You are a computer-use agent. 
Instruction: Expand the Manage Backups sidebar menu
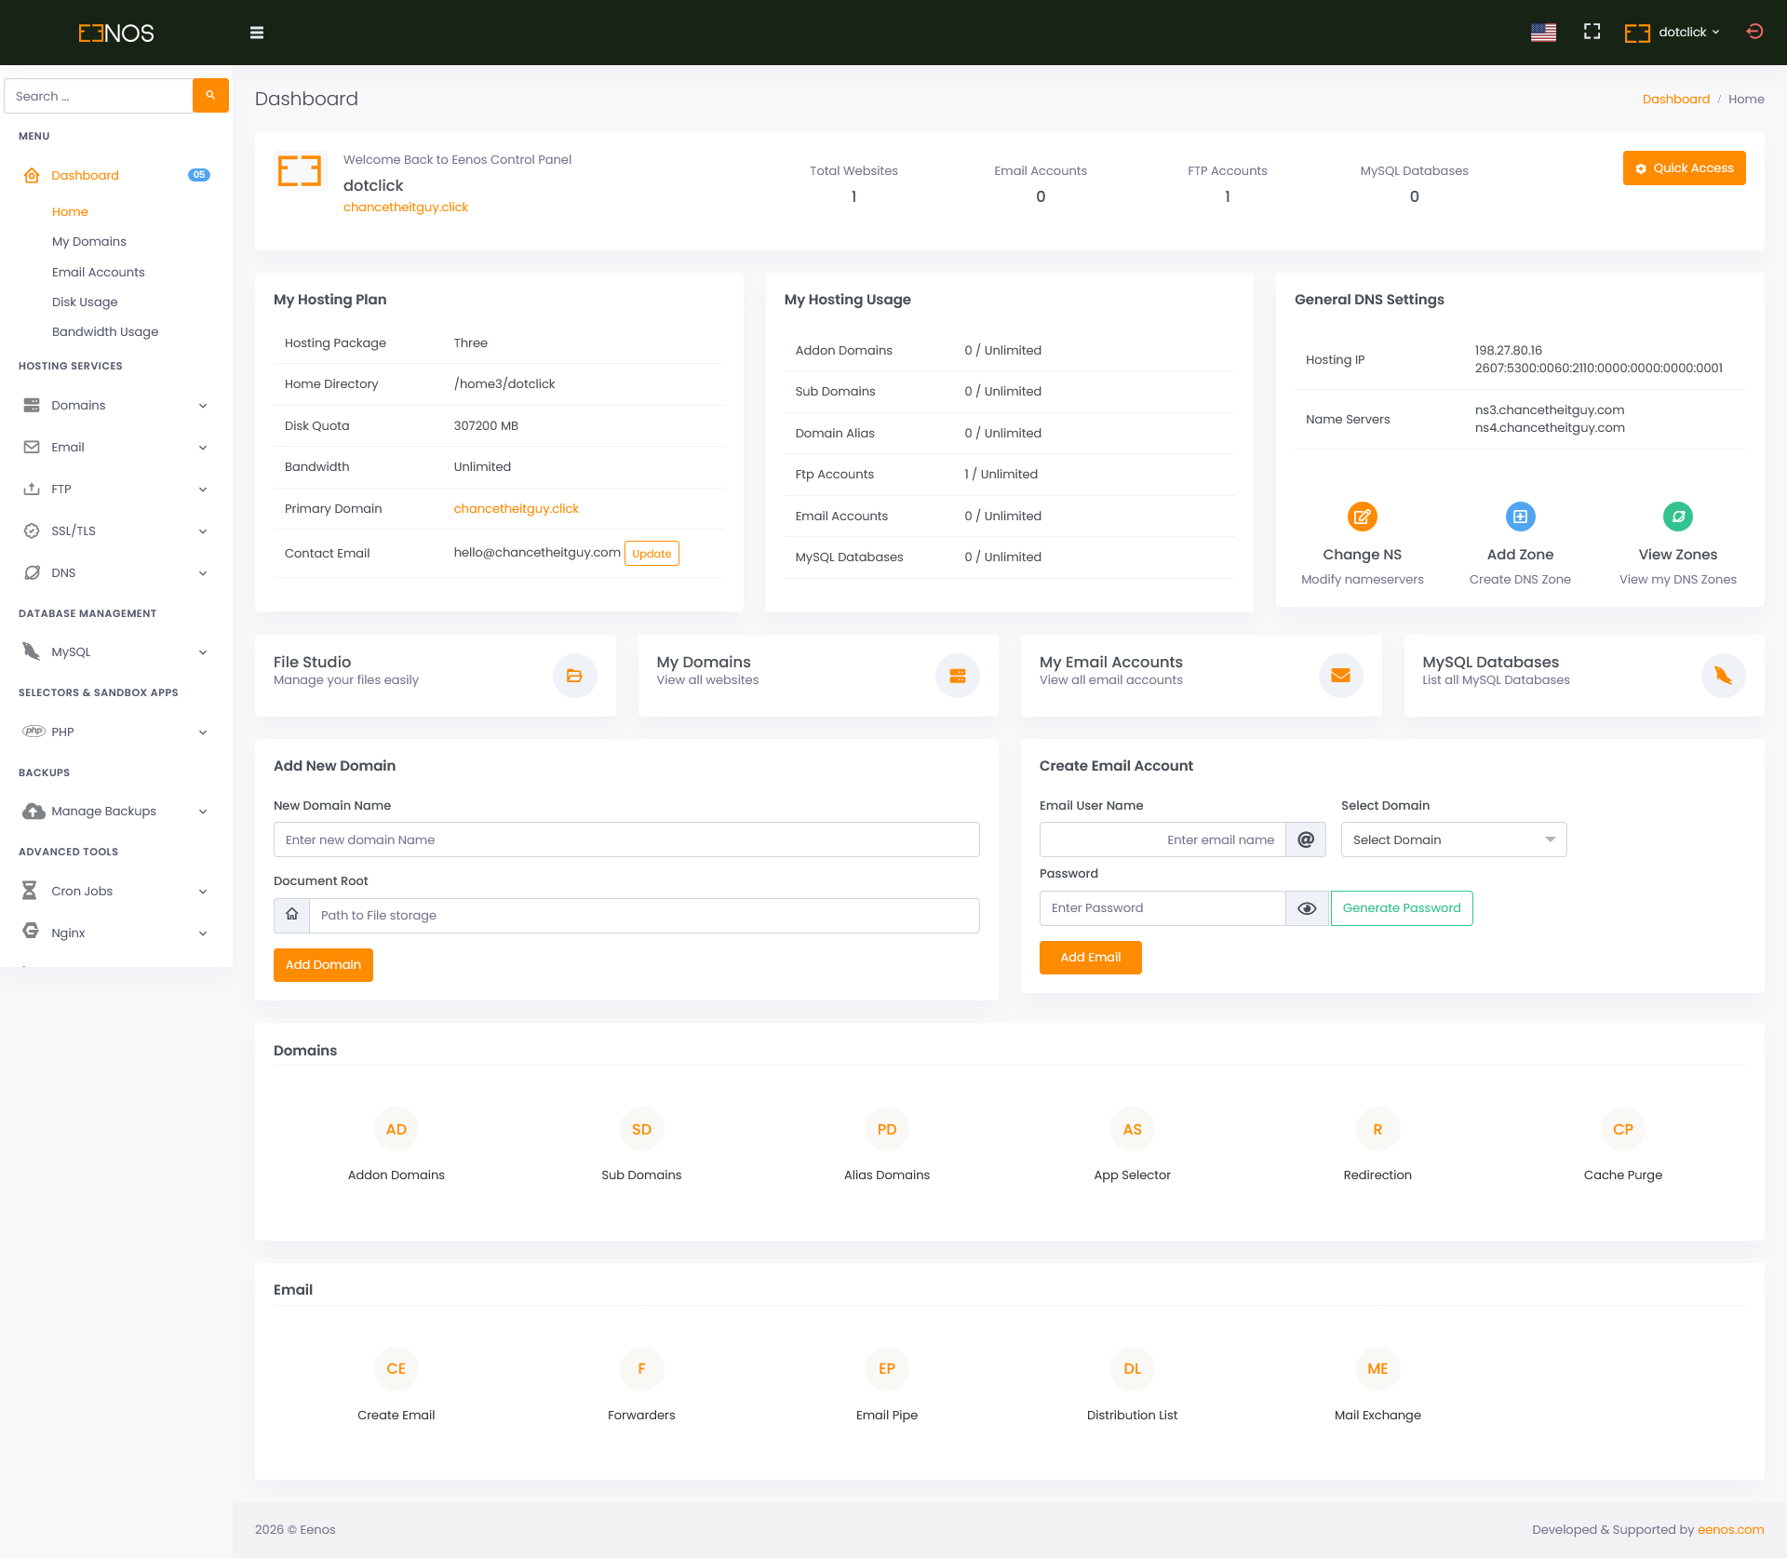(x=116, y=812)
